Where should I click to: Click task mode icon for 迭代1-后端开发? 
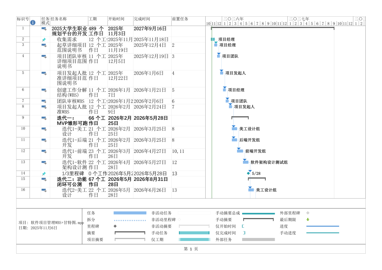tap(44, 140)
